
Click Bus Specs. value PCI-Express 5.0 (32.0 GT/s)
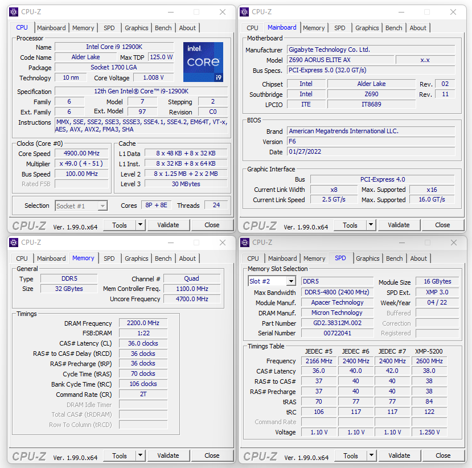point(371,70)
